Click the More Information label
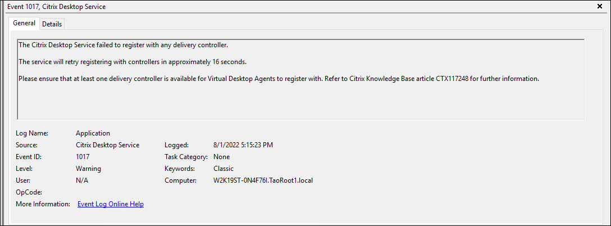This screenshot has width=611, height=226. tap(44, 204)
